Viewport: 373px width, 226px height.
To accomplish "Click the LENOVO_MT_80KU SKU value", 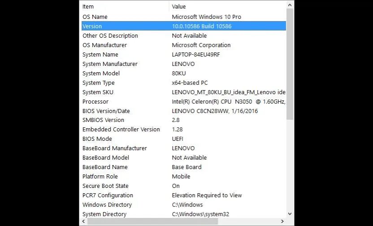I will click(229, 92).
